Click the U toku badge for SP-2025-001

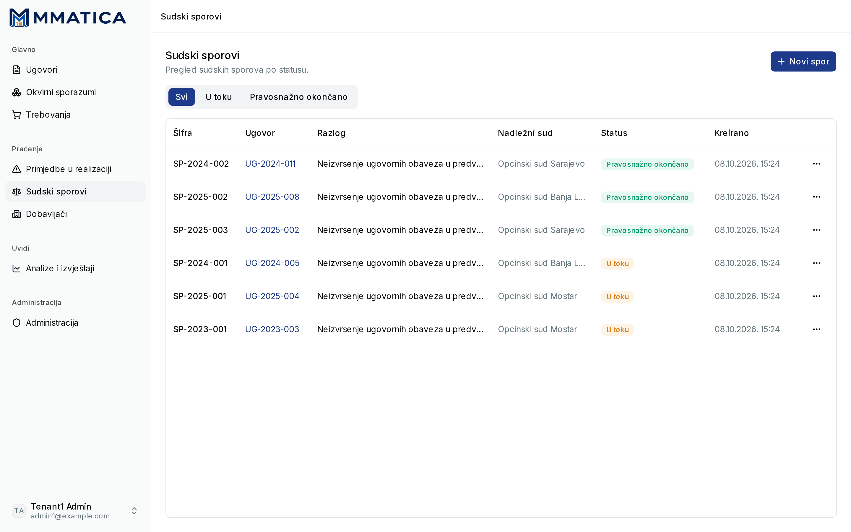(617, 297)
